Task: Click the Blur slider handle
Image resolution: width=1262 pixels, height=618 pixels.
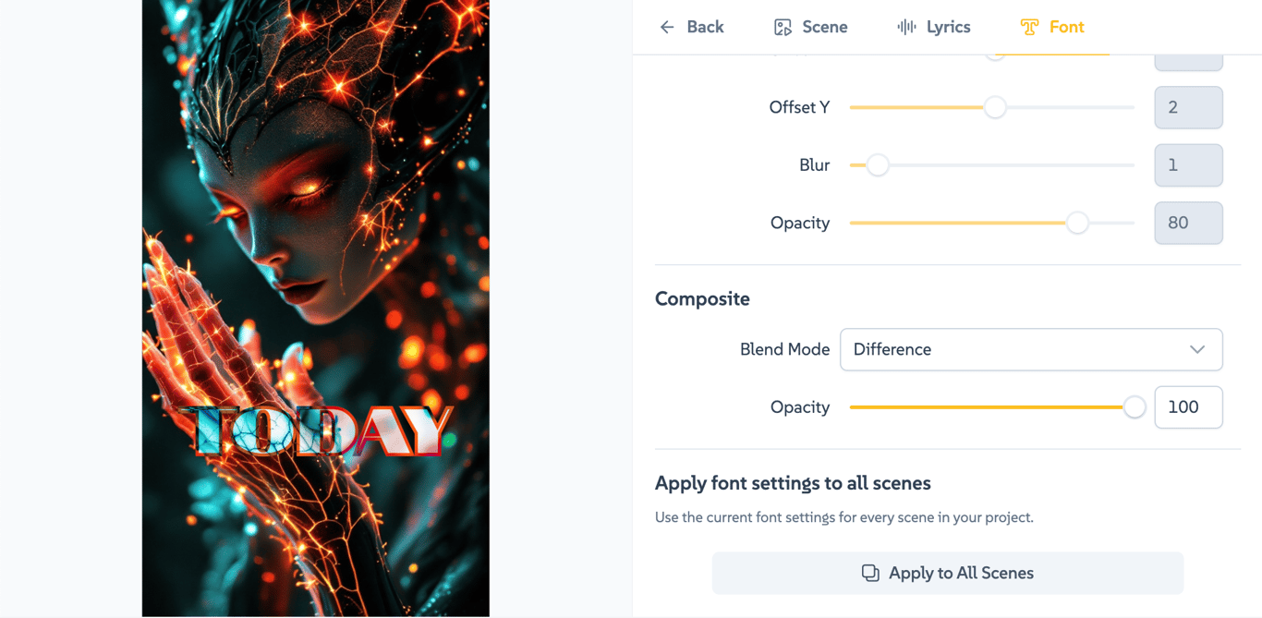Action: pos(878,165)
